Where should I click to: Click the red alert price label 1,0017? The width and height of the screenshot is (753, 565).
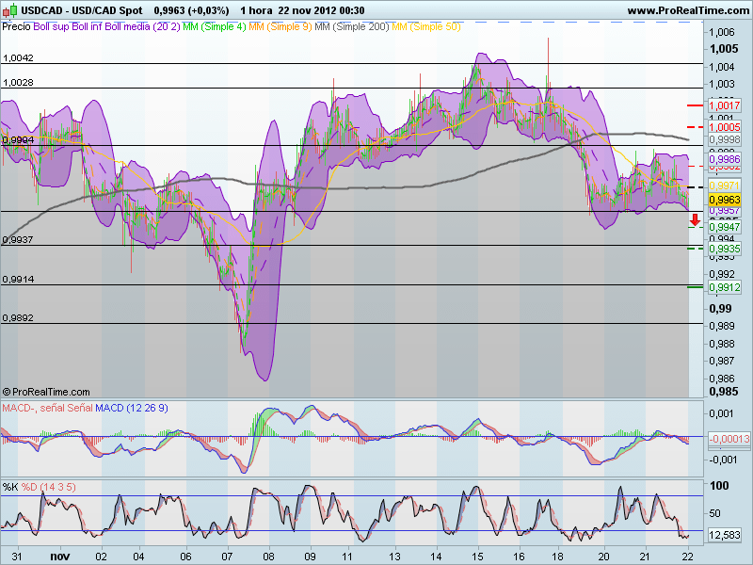[725, 106]
